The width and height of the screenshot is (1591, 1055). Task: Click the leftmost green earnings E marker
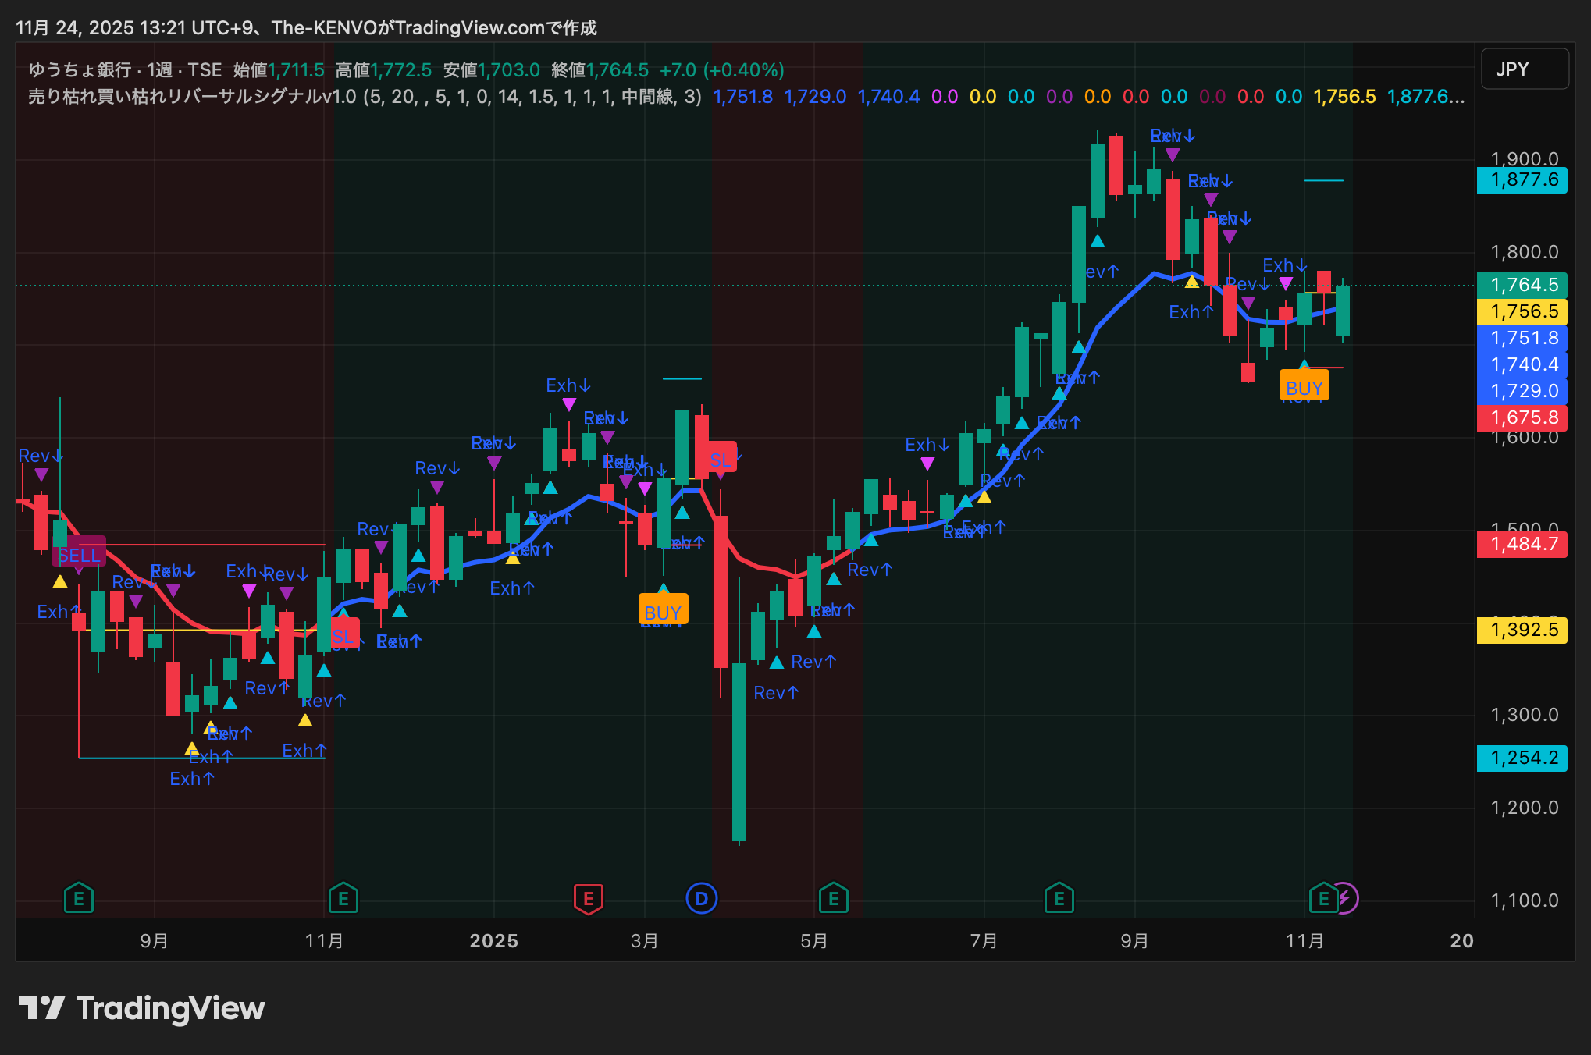pos(79,899)
